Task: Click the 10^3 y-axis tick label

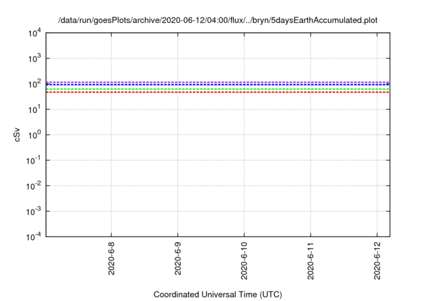Action: (34, 58)
